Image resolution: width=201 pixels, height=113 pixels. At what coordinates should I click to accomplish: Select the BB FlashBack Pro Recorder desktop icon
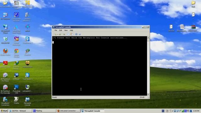(x=5, y=89)
